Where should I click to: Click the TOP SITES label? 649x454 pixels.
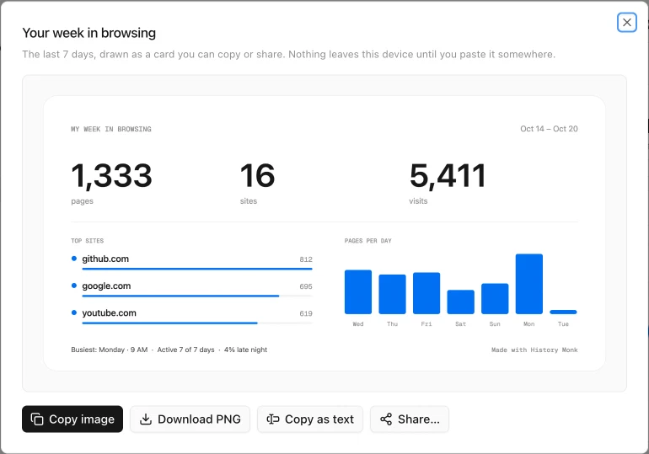[88, 241]
